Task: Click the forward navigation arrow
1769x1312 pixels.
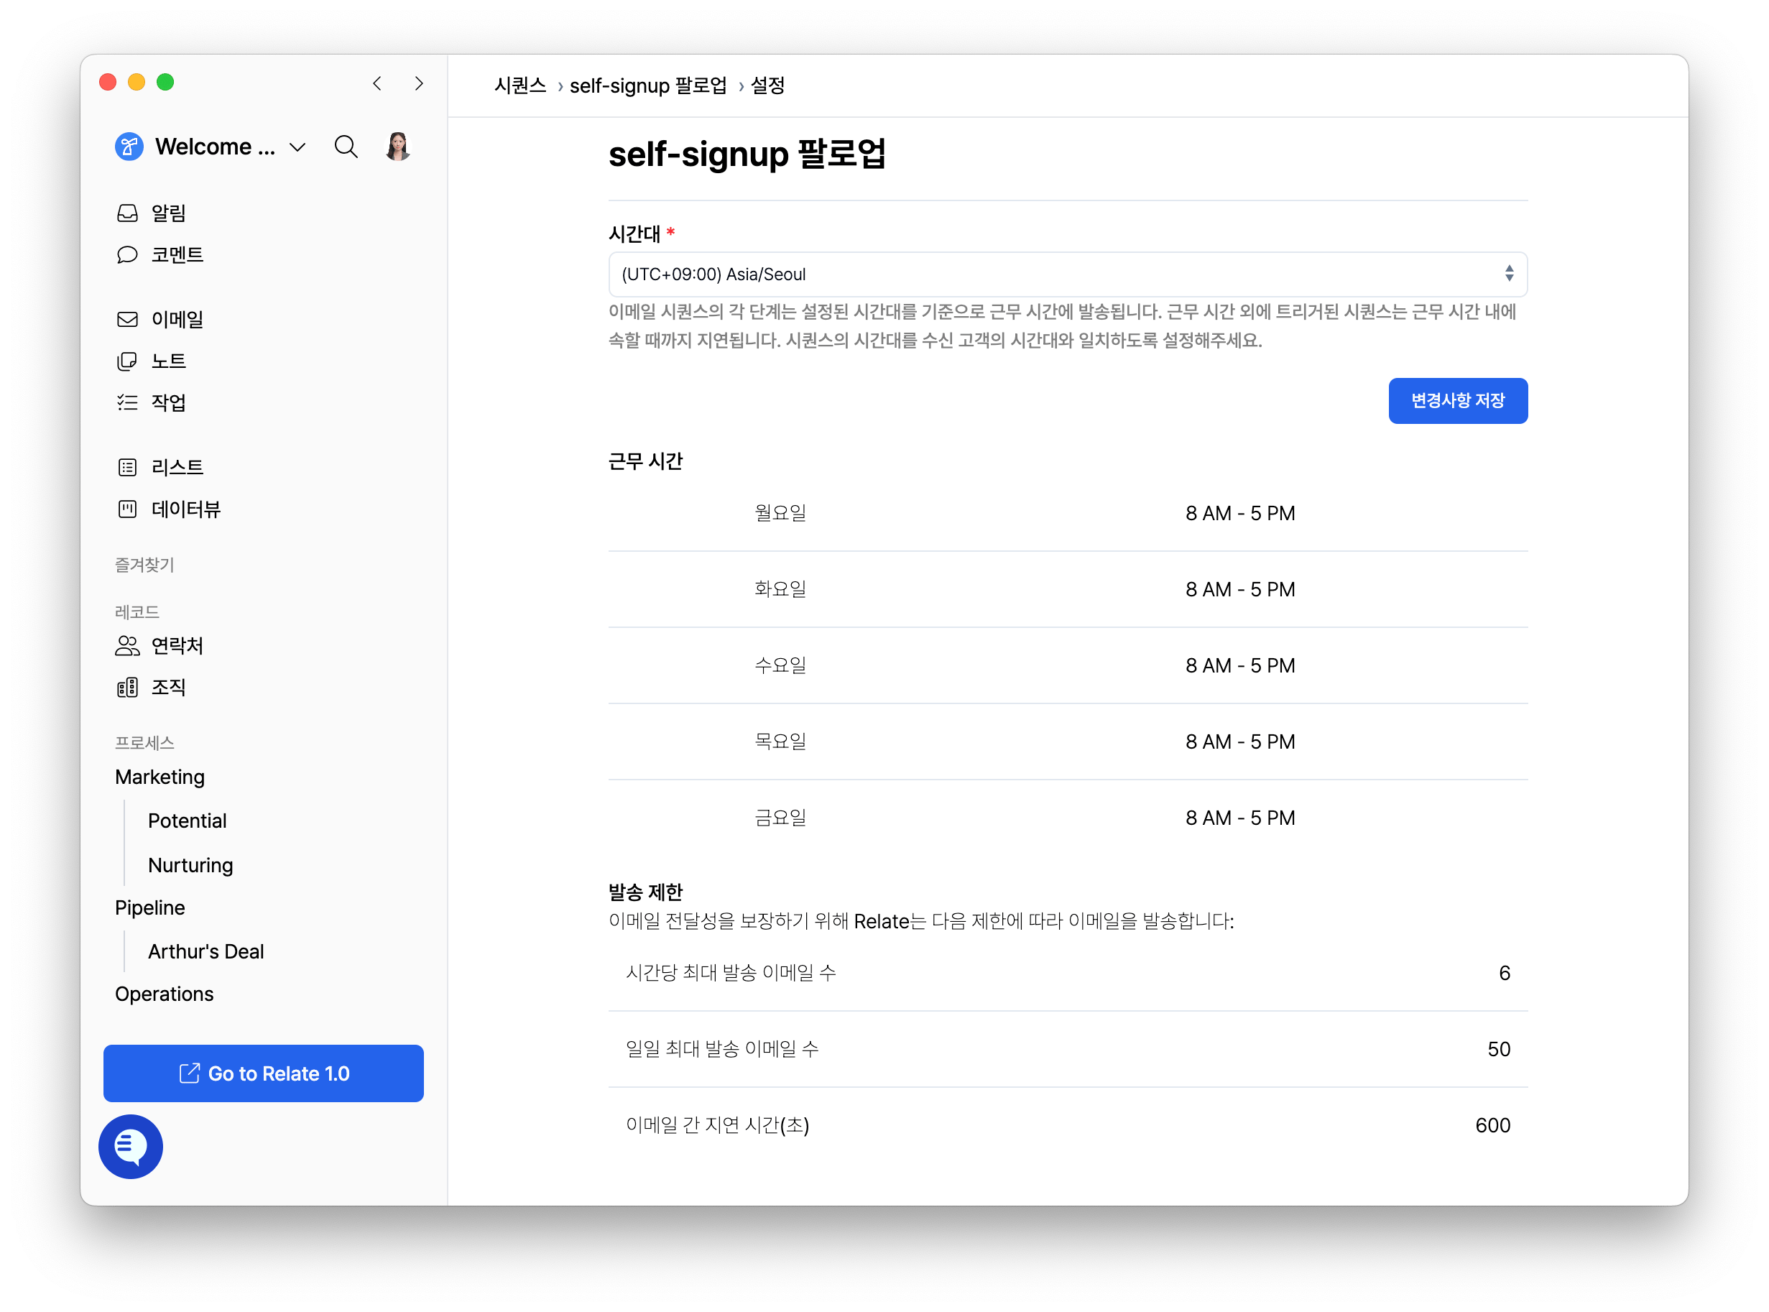Action: [x=419, y=83]
